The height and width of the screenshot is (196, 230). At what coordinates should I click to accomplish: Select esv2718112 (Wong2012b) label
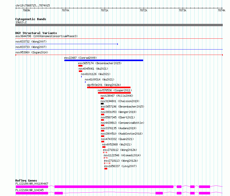(x=120, y=150)
